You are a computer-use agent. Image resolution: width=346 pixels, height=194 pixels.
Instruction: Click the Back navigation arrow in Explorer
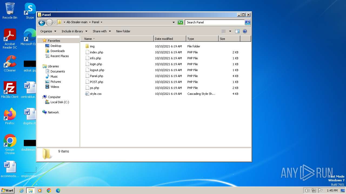click(x=42, y=22)
